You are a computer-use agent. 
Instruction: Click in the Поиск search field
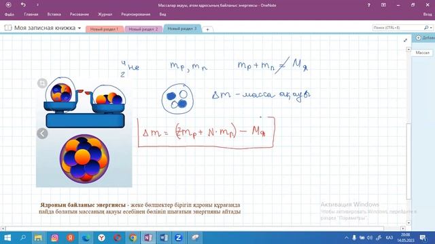(398, 28)
